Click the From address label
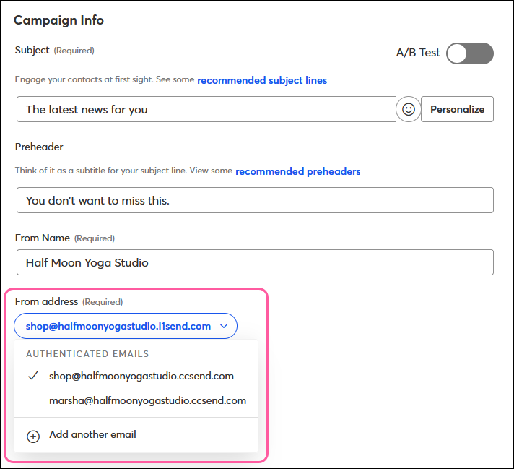This screenshot has height=469, width=514. click(x=46, y=301)
